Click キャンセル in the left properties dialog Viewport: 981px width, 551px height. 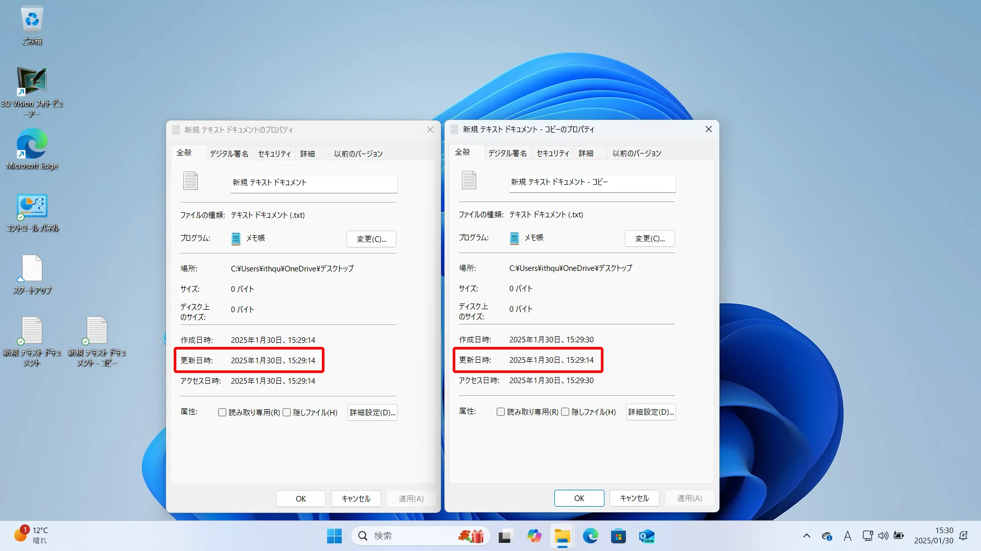tap(356, 498)
